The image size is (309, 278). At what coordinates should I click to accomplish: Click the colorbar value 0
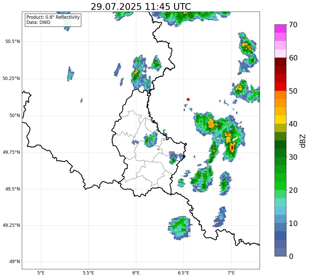point(291,256)
